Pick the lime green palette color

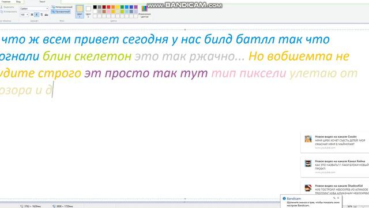122,12
